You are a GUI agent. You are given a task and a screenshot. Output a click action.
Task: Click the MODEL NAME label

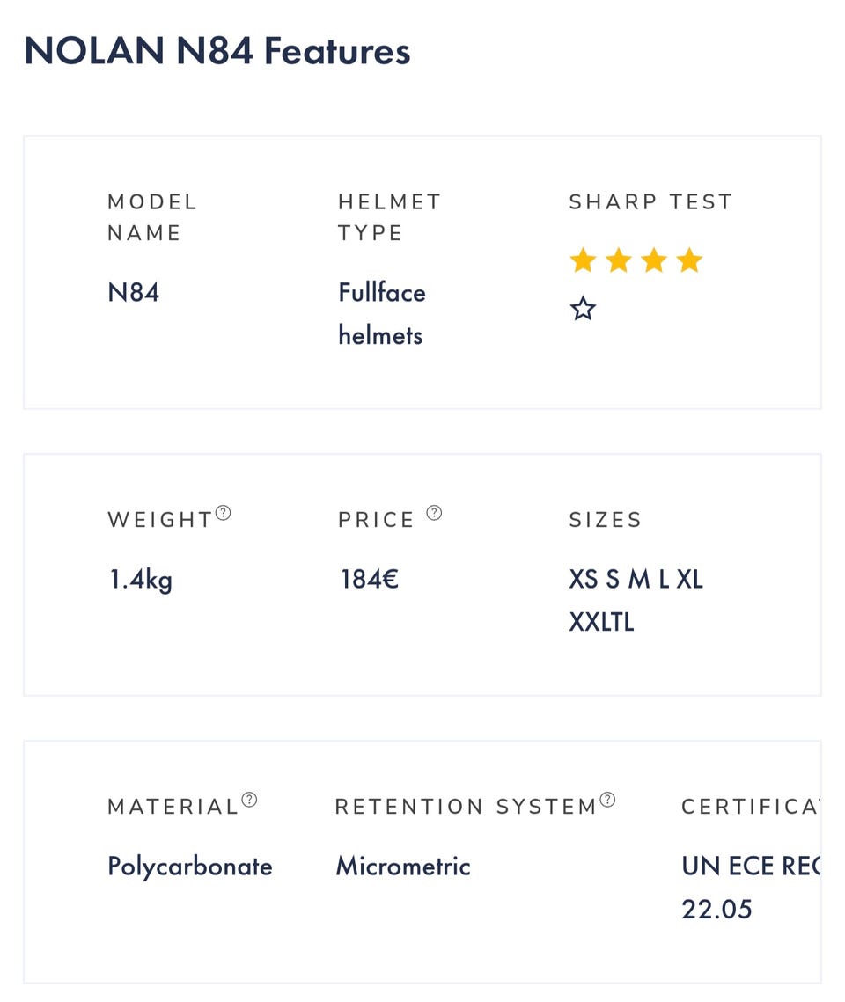152,217
